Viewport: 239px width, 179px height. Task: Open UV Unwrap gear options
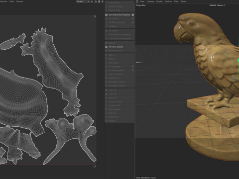(133, 19)
